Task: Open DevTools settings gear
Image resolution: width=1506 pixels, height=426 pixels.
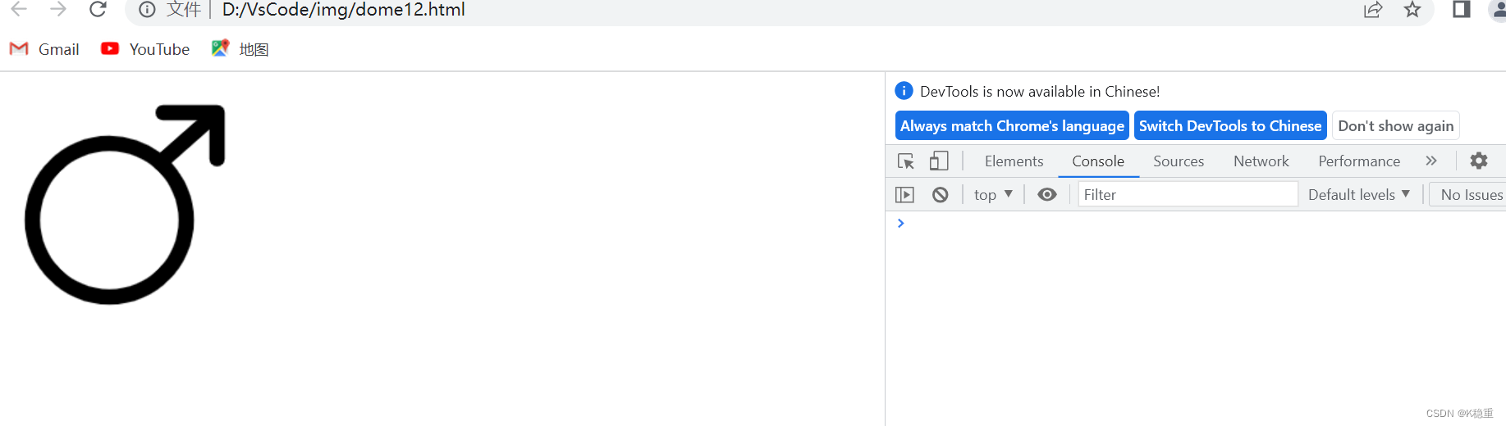Action: click(1478, 161)
